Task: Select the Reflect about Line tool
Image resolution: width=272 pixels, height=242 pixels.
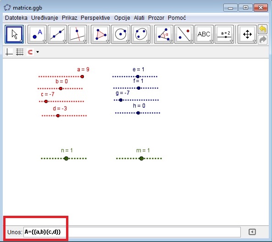Action: pos(184,34)
